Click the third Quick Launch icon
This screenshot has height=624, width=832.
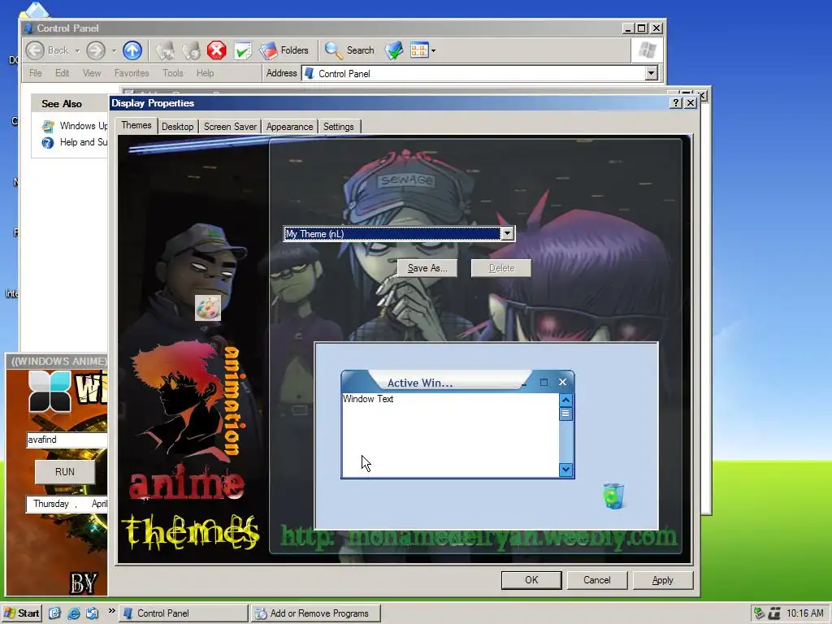click(93, 613)
